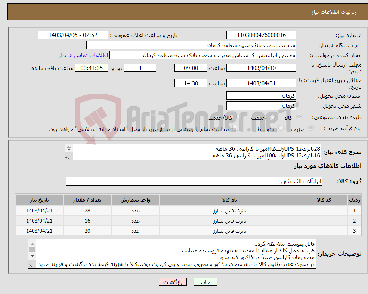Click the page title جزئیات اطلاعات نیاز
Screen dimensions: 368x294
[334, 12]
